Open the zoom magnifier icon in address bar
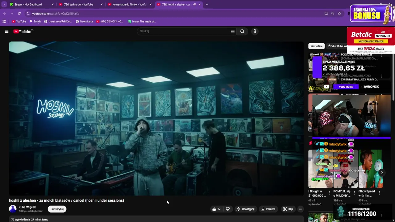The width and height of the screenshot is (395, 222). 333,14
